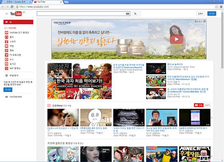Close the YouTube browser tab

pyautogui.click(x=61, y=2)
